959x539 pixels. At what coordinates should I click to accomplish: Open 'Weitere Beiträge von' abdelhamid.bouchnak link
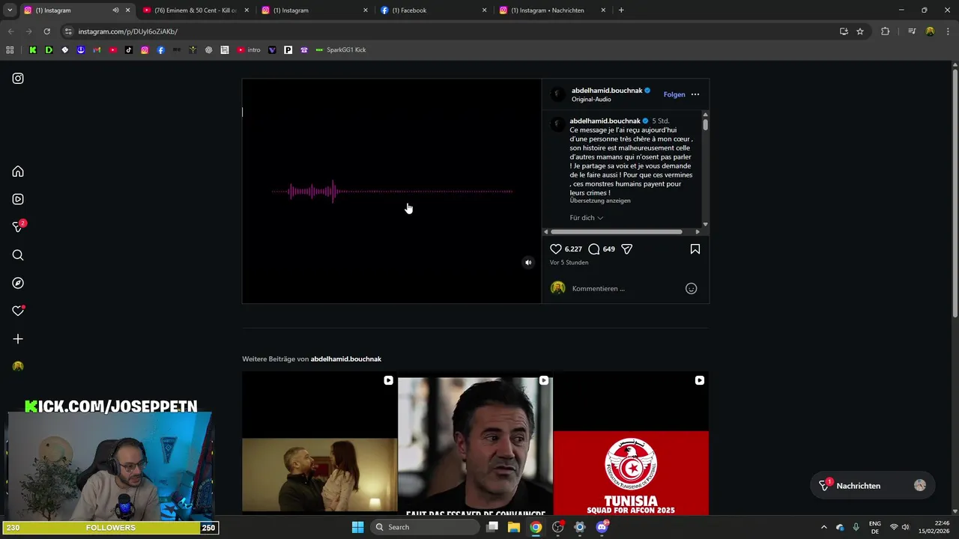click(346, 359)
